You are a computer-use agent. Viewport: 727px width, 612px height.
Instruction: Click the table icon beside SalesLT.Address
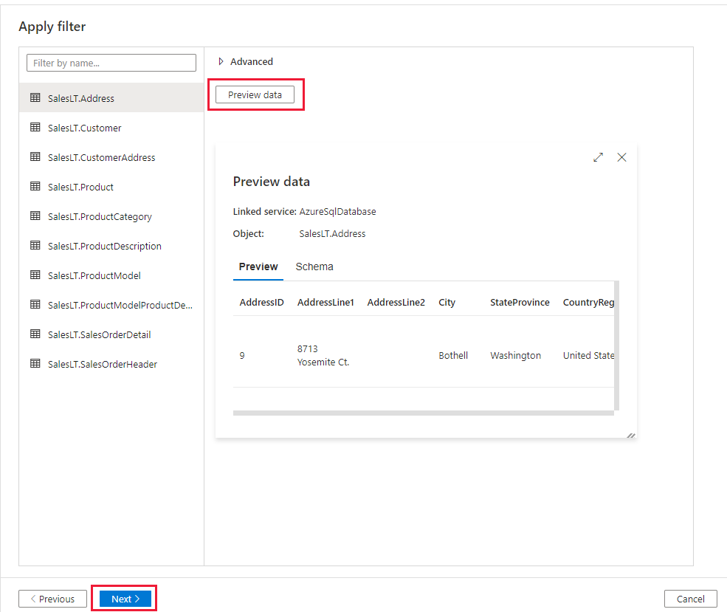(x=35, y=97)
